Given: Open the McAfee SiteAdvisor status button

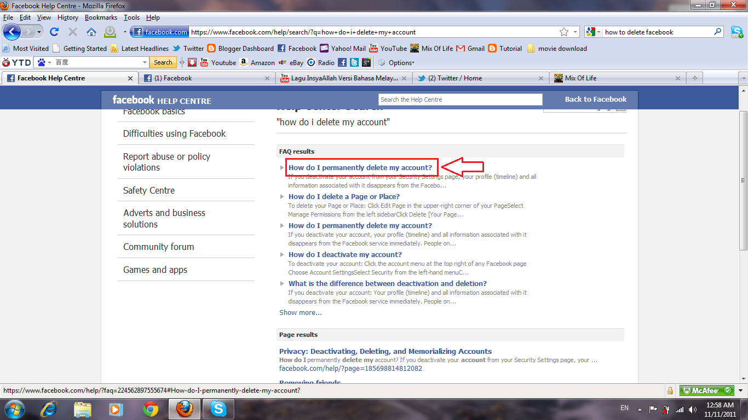Looking at the screenshot, I should coord(707,390).
